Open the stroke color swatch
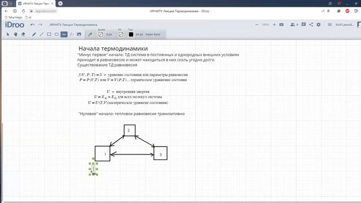 101,34
